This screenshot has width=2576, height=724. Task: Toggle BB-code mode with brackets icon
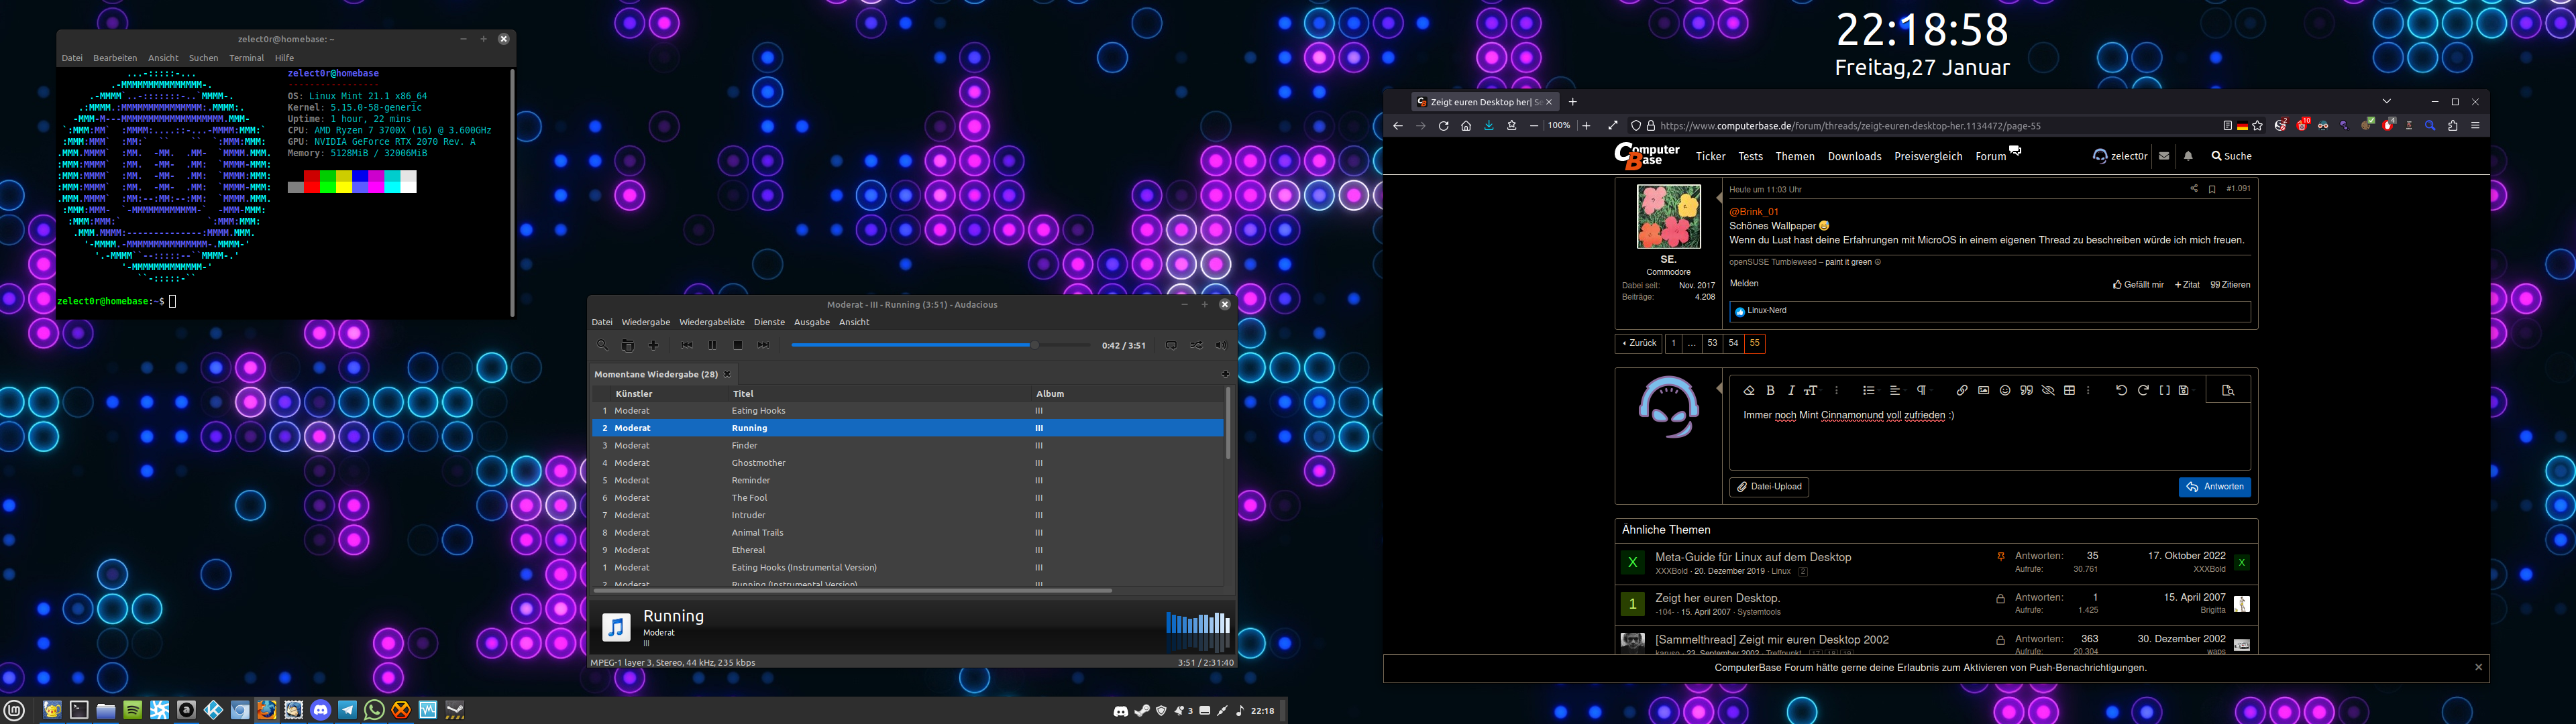pyautogui.click(x=2164, y=391)
